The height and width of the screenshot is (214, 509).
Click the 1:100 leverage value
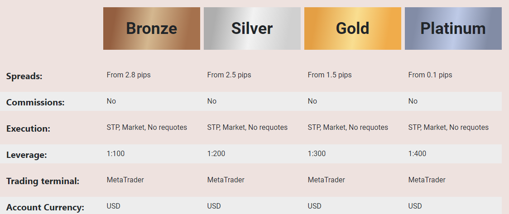[115, 153]
